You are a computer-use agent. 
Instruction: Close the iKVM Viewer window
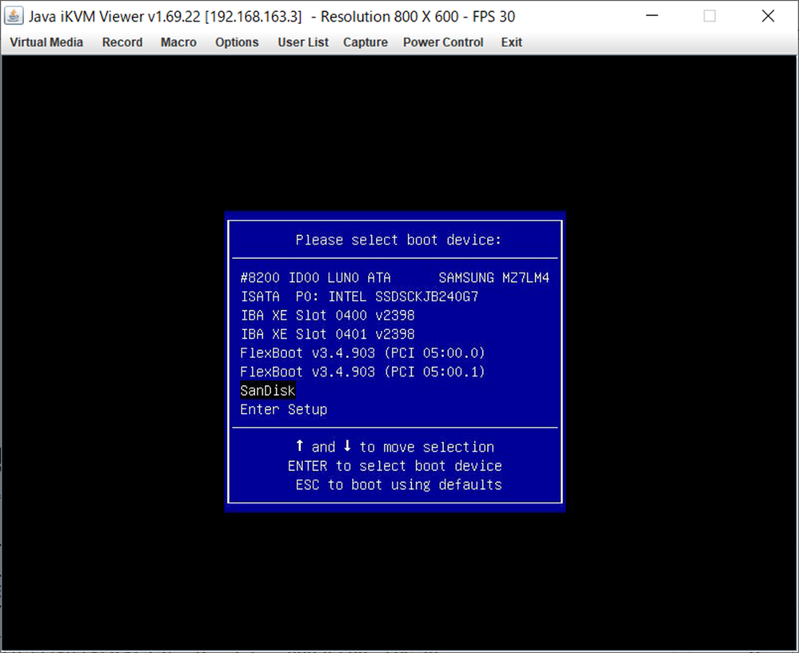click(768, 16)
